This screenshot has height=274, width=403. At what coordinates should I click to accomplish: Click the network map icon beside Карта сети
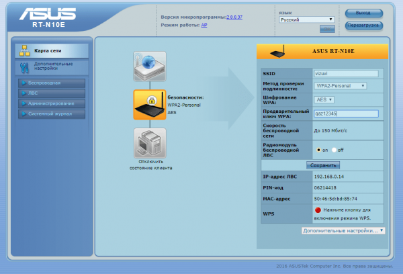tap(24, 50)
